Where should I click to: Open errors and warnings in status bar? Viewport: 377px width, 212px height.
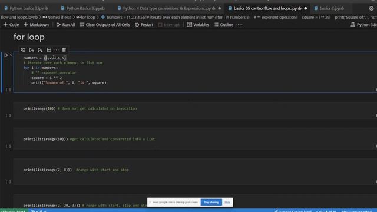tap(38, 211)
